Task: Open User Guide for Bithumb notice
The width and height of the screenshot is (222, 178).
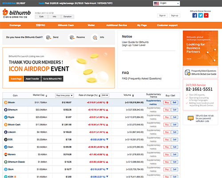Action: [x=135, y=44]
